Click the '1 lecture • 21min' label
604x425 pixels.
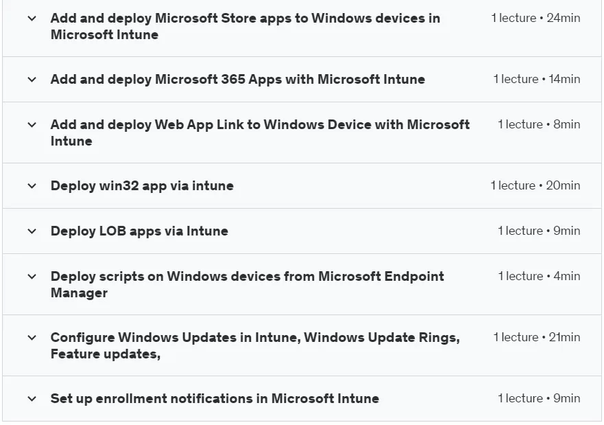537,337
